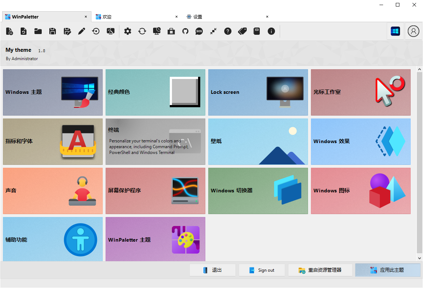
Task: Open the 壁纸 tile
Action: 258,142
